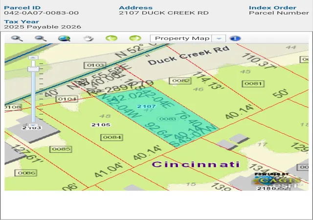
Task: Select parcel label 0086
Action: coord(26,173)
